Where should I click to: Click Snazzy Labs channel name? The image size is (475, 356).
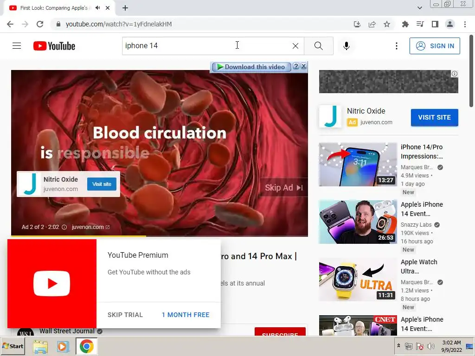tap(416, 225)
